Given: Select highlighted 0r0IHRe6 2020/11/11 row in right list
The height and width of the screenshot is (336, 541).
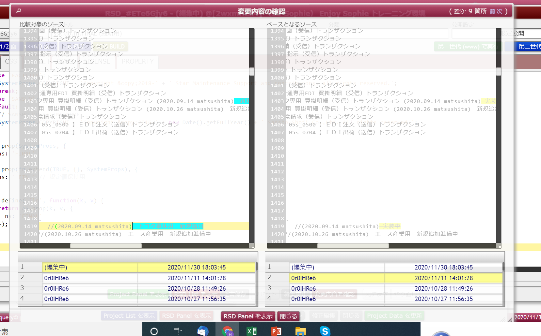Looking at the screenshot, I should tap(384, 278).
